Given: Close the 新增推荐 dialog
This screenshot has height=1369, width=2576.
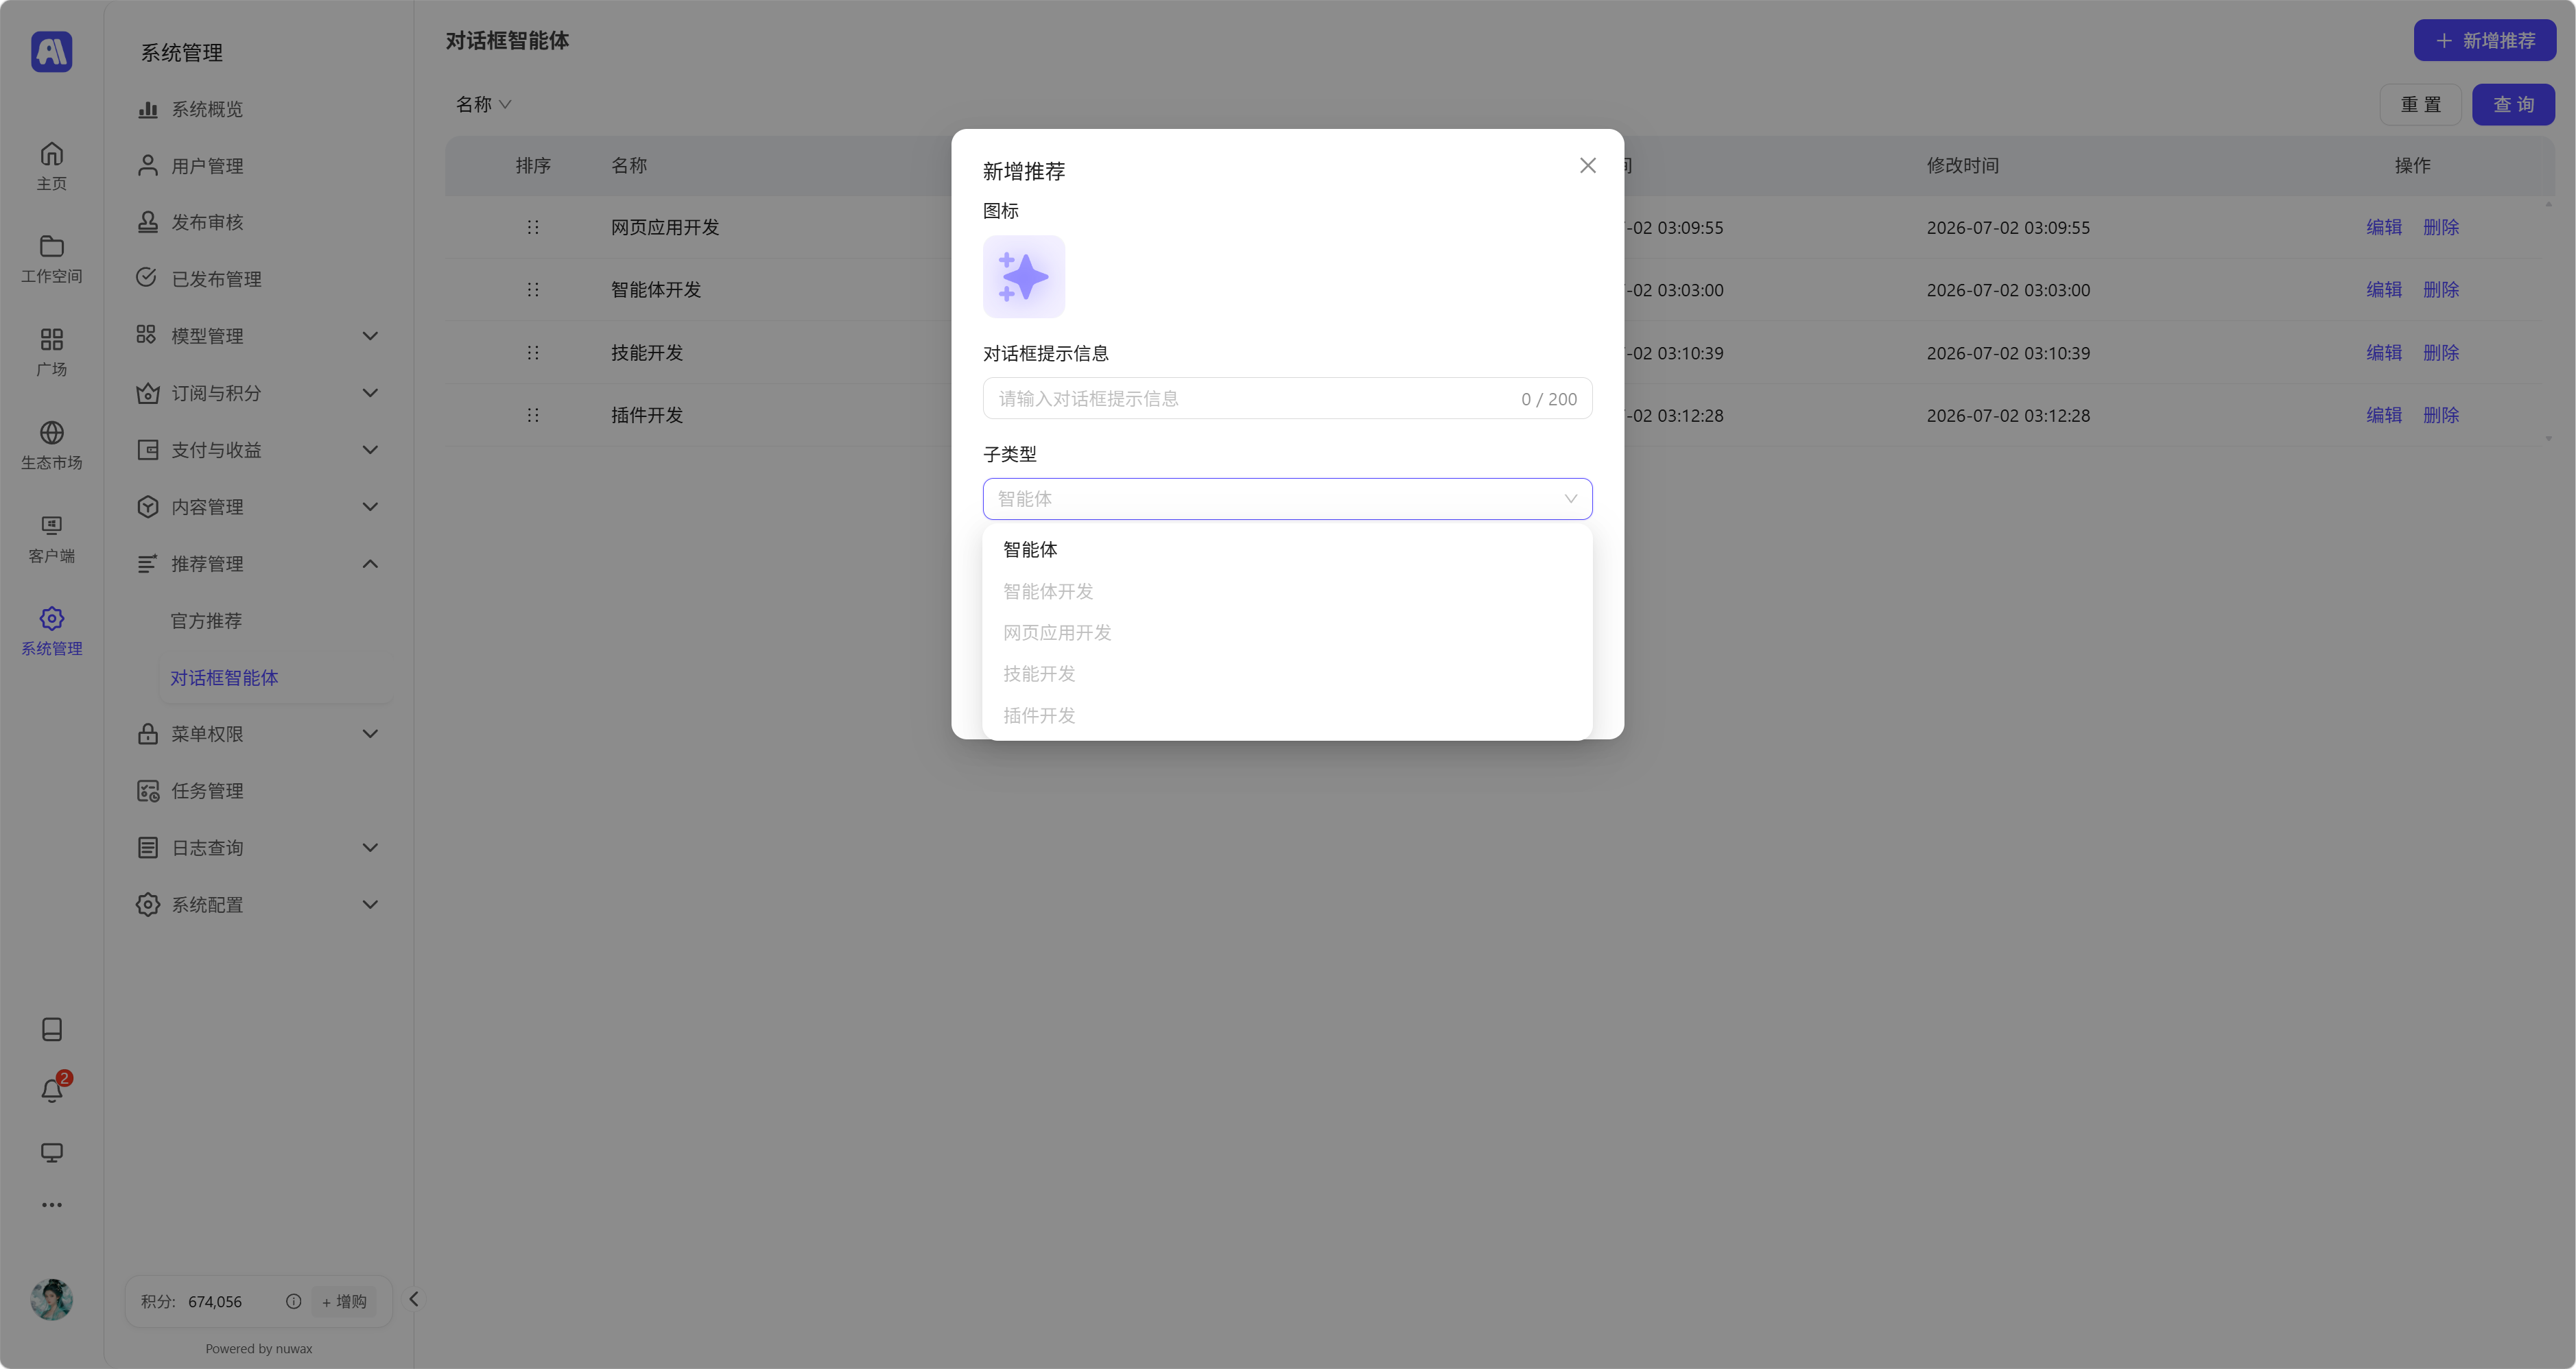Looking at the screenshot, I should tap(1588, 165).
